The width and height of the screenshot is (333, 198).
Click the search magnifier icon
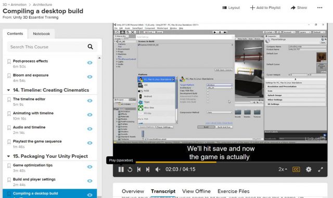tap(90, 46)
